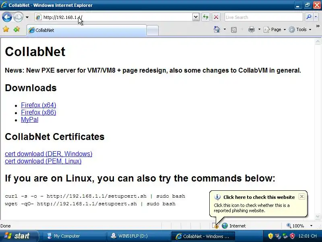Screen dimensions: 322x242
Task: Add to Favorites with green plus star
Action: 17,29
